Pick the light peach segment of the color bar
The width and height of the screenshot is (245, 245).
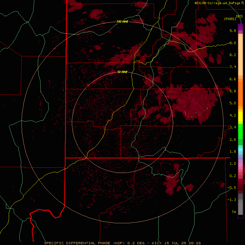pos(240,56)
